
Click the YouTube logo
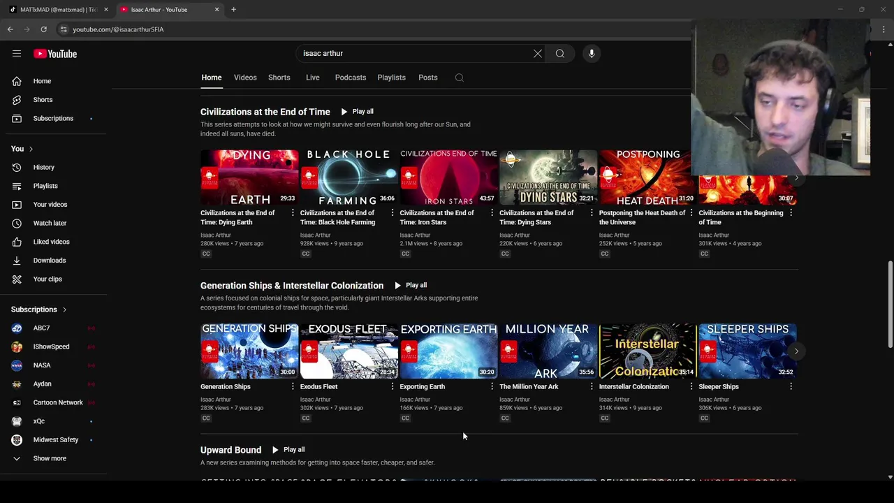55,54
